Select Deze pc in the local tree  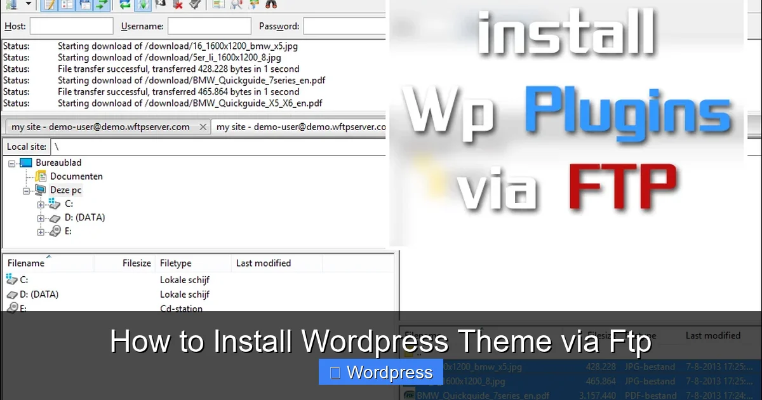pos(66,190)
